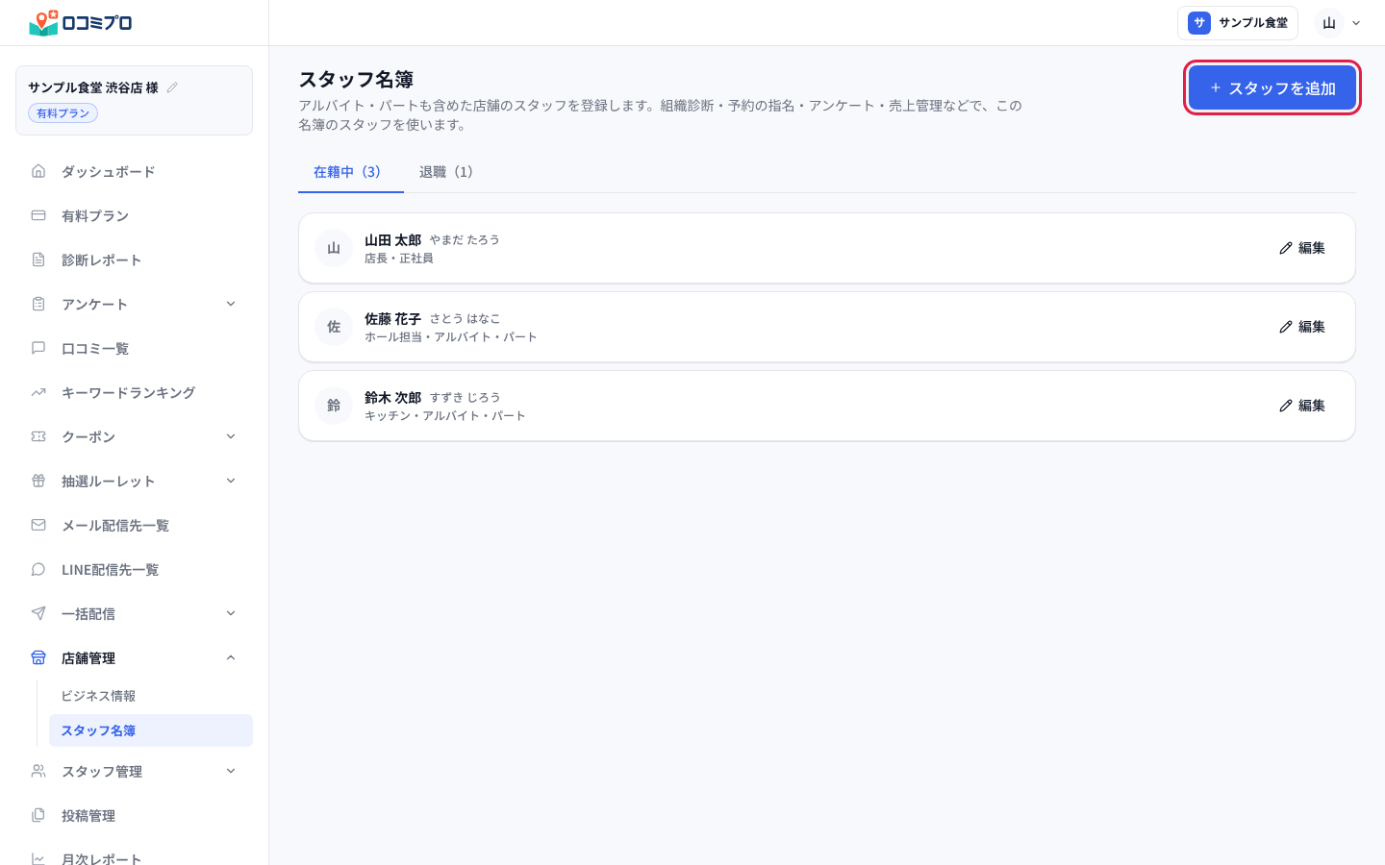Click the サ store badge icon in header
This screenshot has height=865, width=1385.
click(1199, 23)
